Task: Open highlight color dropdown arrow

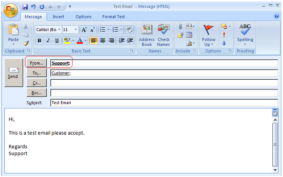Action: (x=73, y=40)
